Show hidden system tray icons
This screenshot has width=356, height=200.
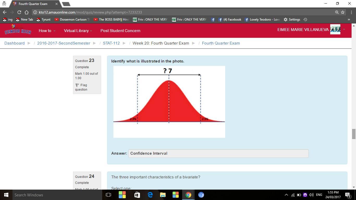(x=286, y=195)
